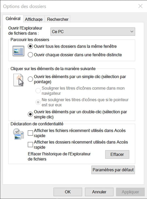The width and height of the screenshot is (147, 199).
Task: Enable showing recent files in Accès rapide
Action: (x=30, y=133)
